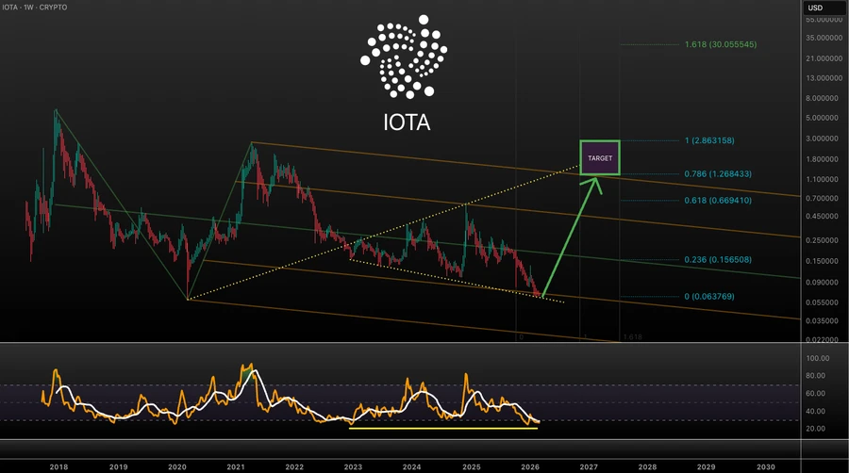
Task: Select the 0.786 (1.268433) Fibonacci label
Action: tap(718, 174)
